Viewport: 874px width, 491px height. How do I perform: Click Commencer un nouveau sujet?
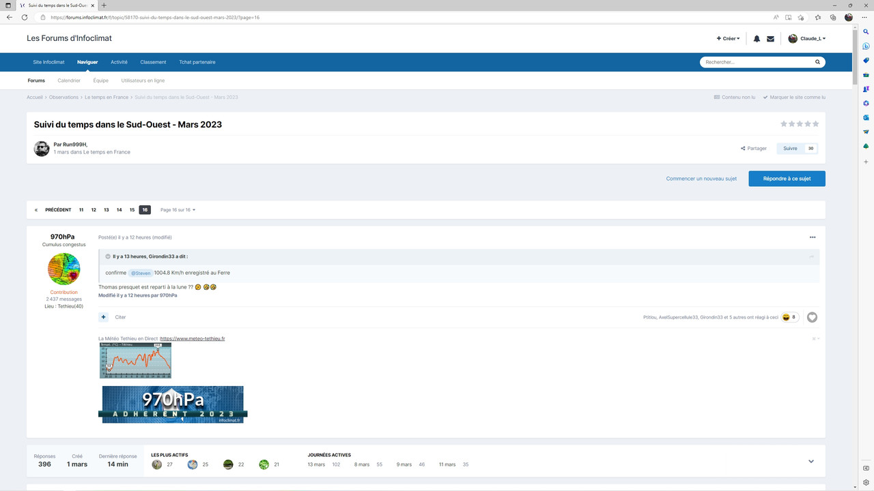(x=701, y=179)
